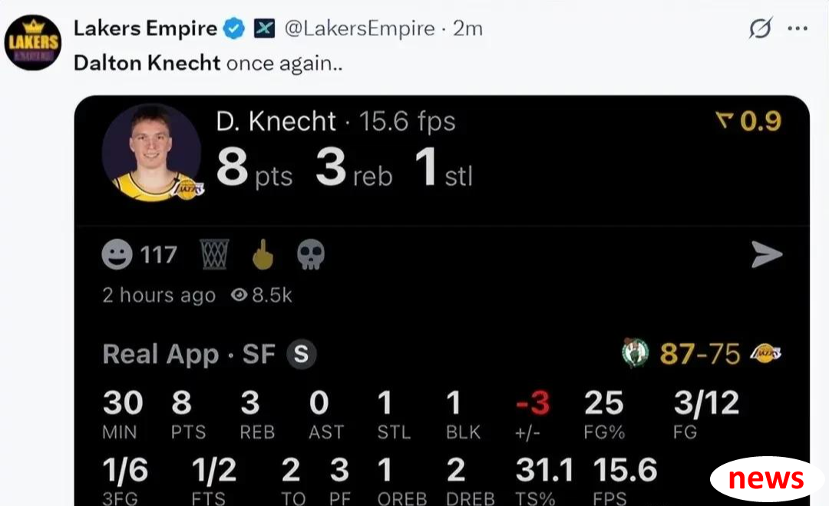Click the Lakers logo beside the score
Viewport: 829px width, 506px height.
coord(765,353)
